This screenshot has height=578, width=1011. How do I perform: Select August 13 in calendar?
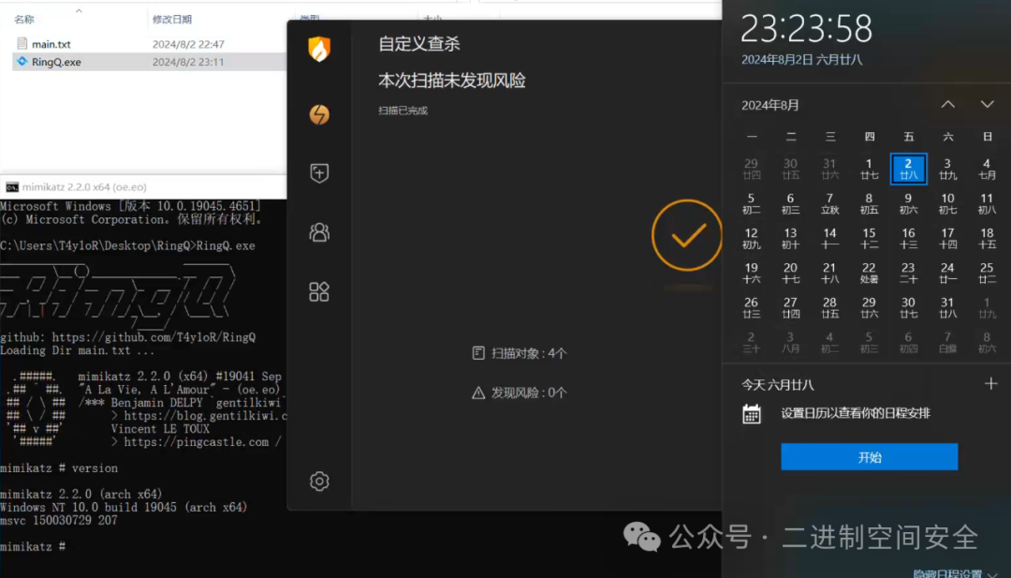click(x=790, y=238)
